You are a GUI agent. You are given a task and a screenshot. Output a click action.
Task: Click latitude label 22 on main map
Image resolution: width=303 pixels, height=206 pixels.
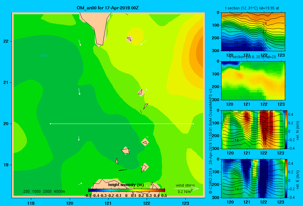pos(6,42)
